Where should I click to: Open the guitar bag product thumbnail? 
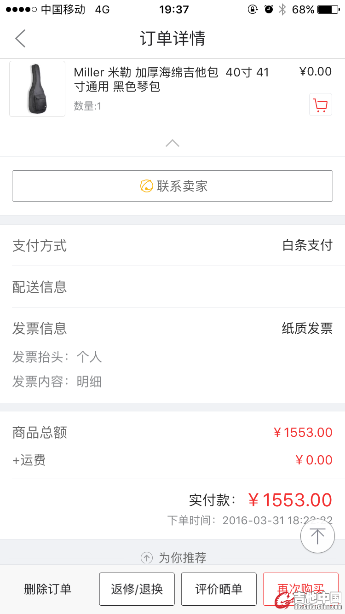(x=37, y=88)
